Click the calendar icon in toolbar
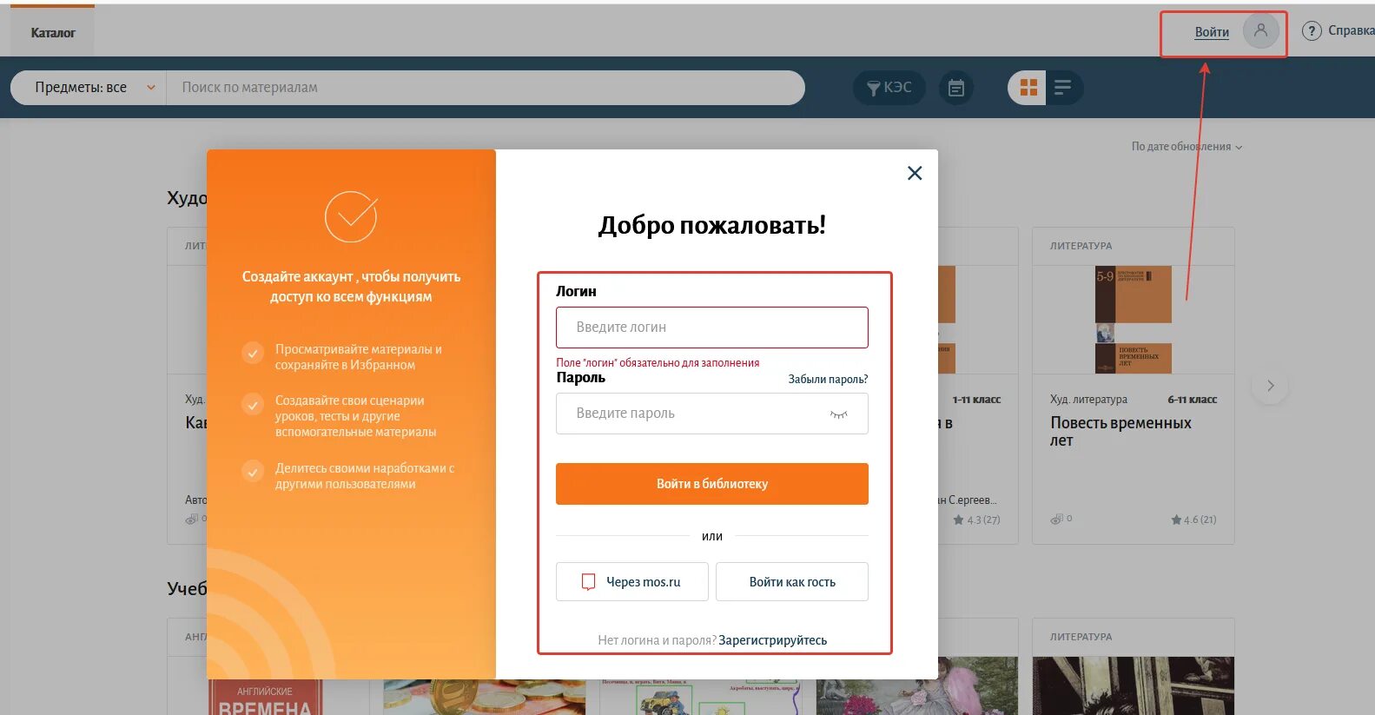This screenshot has height=715, width=1375. pyautogui.click(x=955, y=88)
